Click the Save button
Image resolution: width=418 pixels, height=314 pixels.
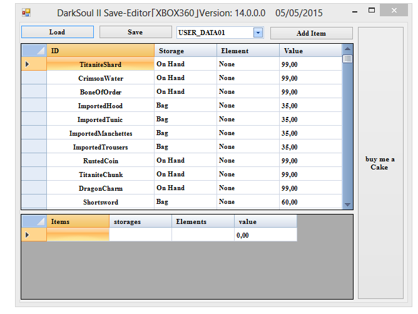point(135,33)
